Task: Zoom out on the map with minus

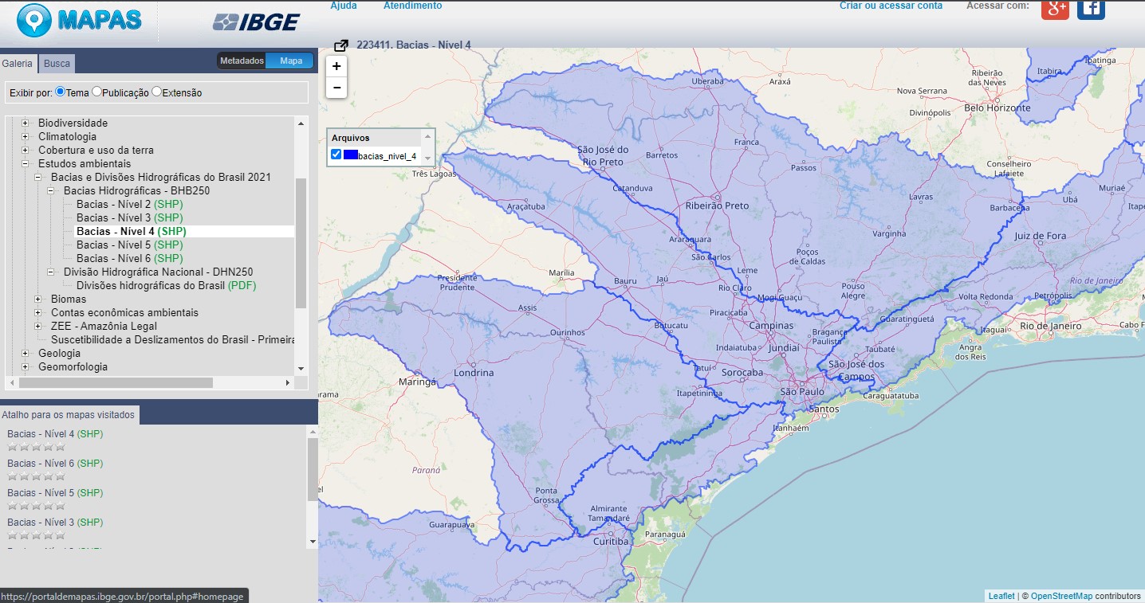Action: tap(336, 88)
